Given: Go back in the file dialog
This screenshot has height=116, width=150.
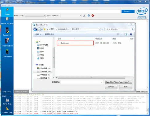Looking at the screenshot, I should (35, 29).
